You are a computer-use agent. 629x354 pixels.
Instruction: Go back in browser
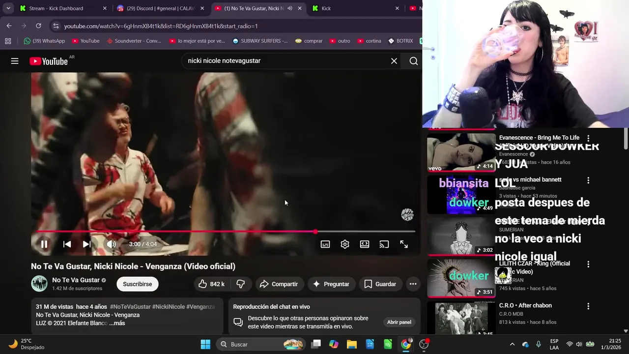point(9,26)
